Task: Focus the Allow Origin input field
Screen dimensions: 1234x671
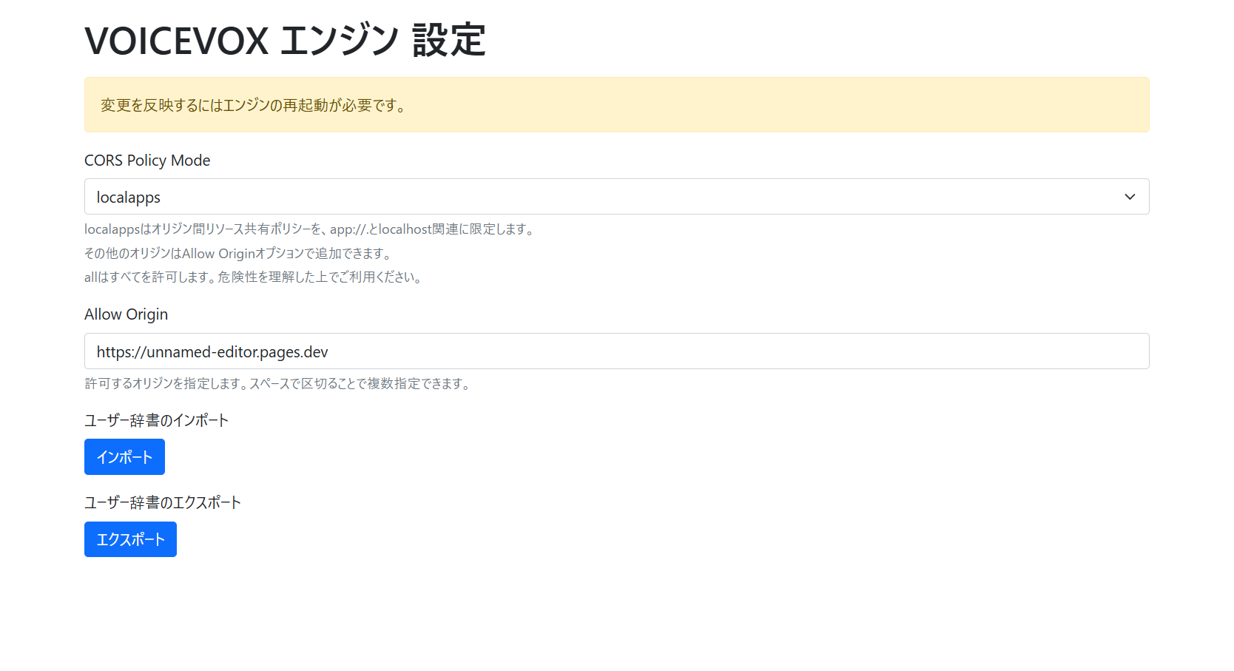Action: point(616,351)
